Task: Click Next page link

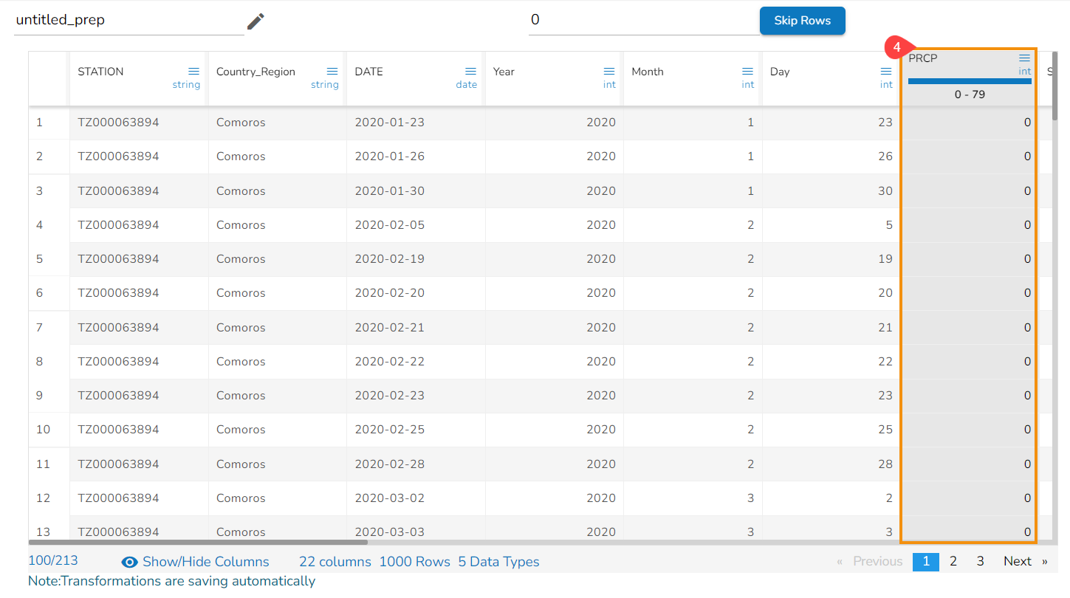Action: point(1017,561)
